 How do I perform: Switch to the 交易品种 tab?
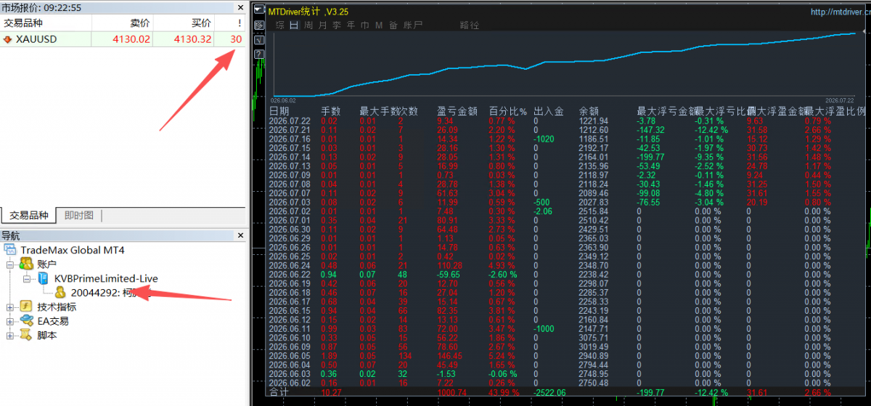coord(29,215)
